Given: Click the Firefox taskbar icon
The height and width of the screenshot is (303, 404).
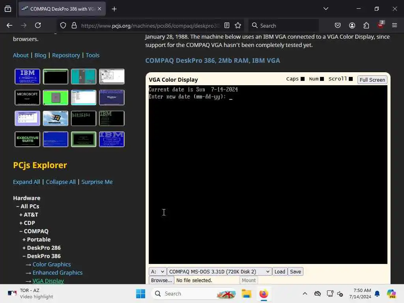Looking at the screenshot, I should (x=264, y=294).
